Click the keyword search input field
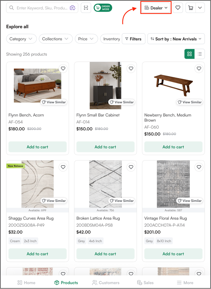Image resolution: width=211 pixels, height=289 pixels. click(x=42, y=8)
